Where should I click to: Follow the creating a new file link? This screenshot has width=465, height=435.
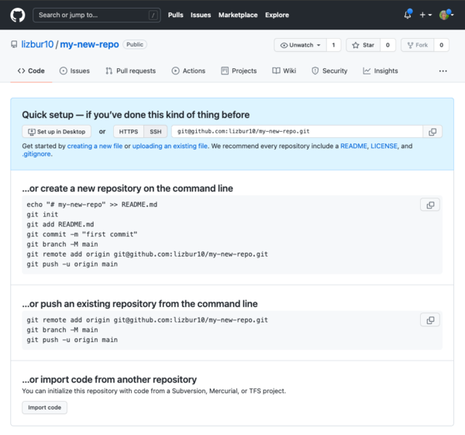95,146
